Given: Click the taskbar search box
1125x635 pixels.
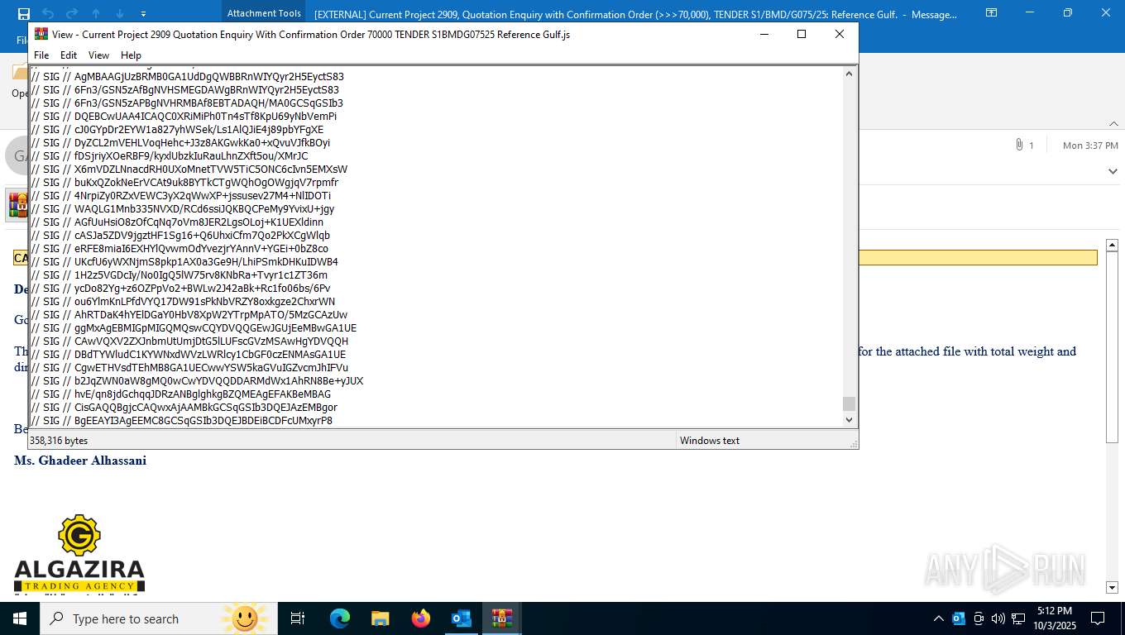Looking at the screenshot, I should click(x=159, y=618).
